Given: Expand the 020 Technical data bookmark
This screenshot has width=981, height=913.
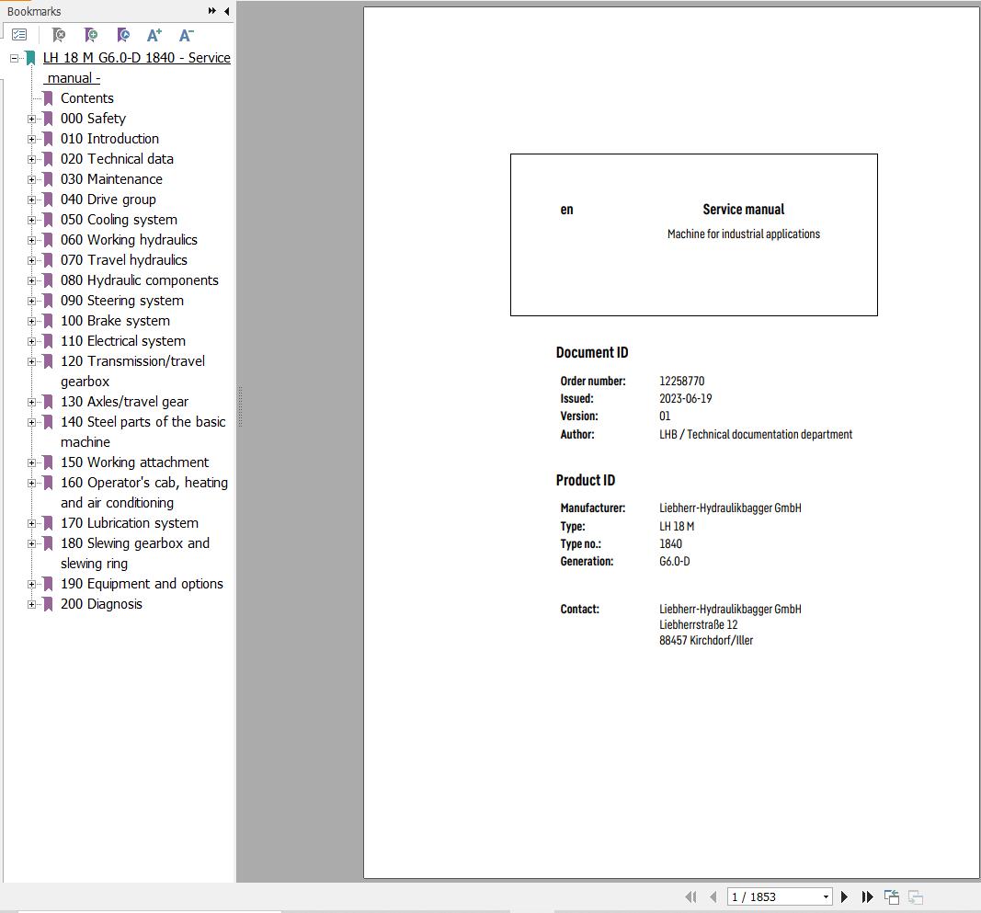Looking at the screenshot, I should tap(31, 159).
